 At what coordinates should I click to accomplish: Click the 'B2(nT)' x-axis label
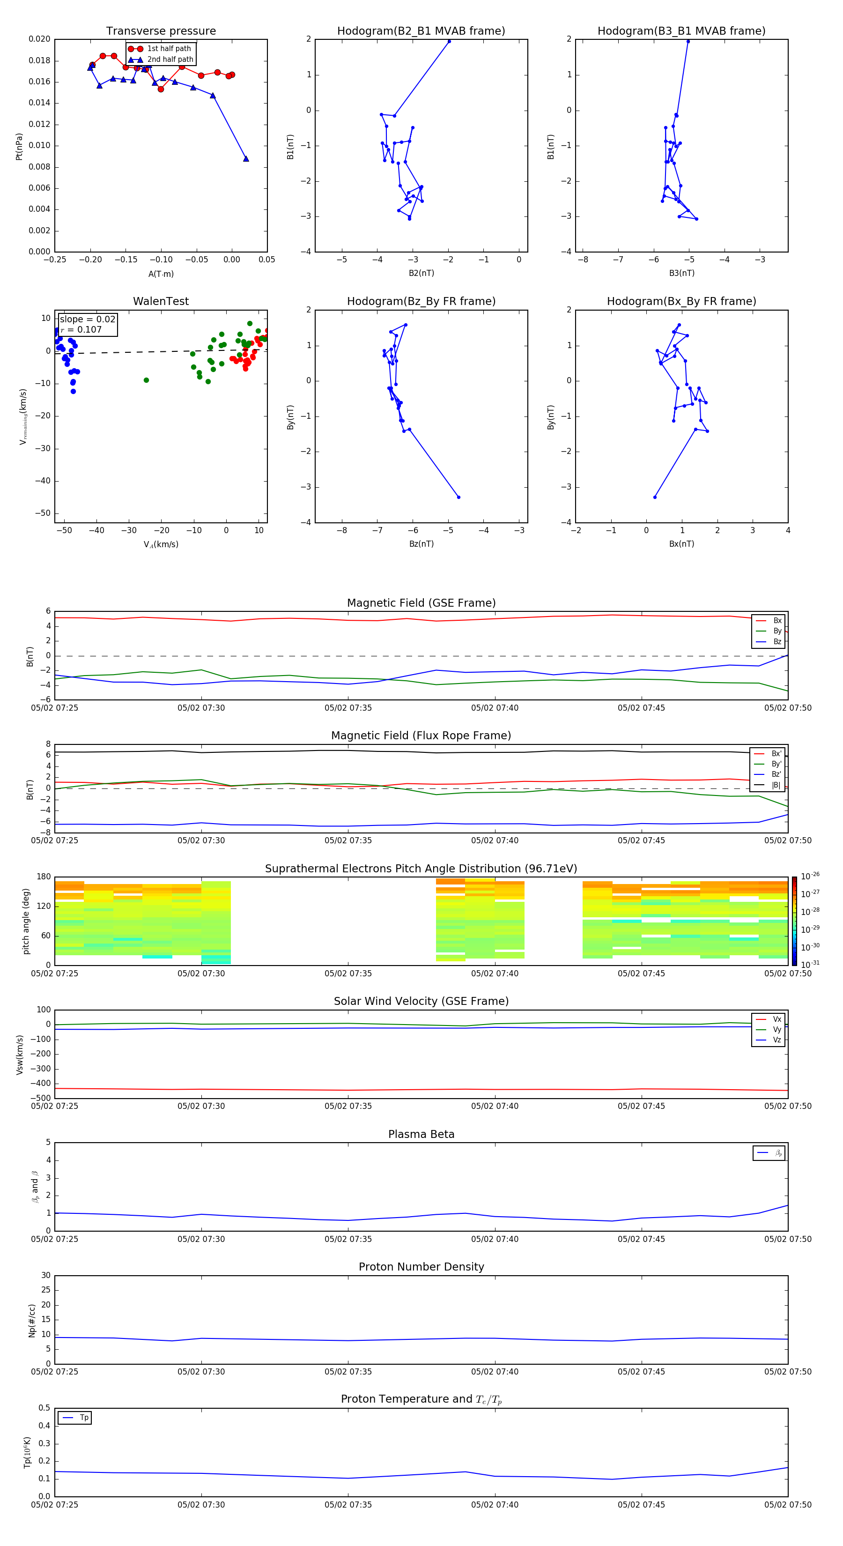pyautogui.click(x=421, y=273)
